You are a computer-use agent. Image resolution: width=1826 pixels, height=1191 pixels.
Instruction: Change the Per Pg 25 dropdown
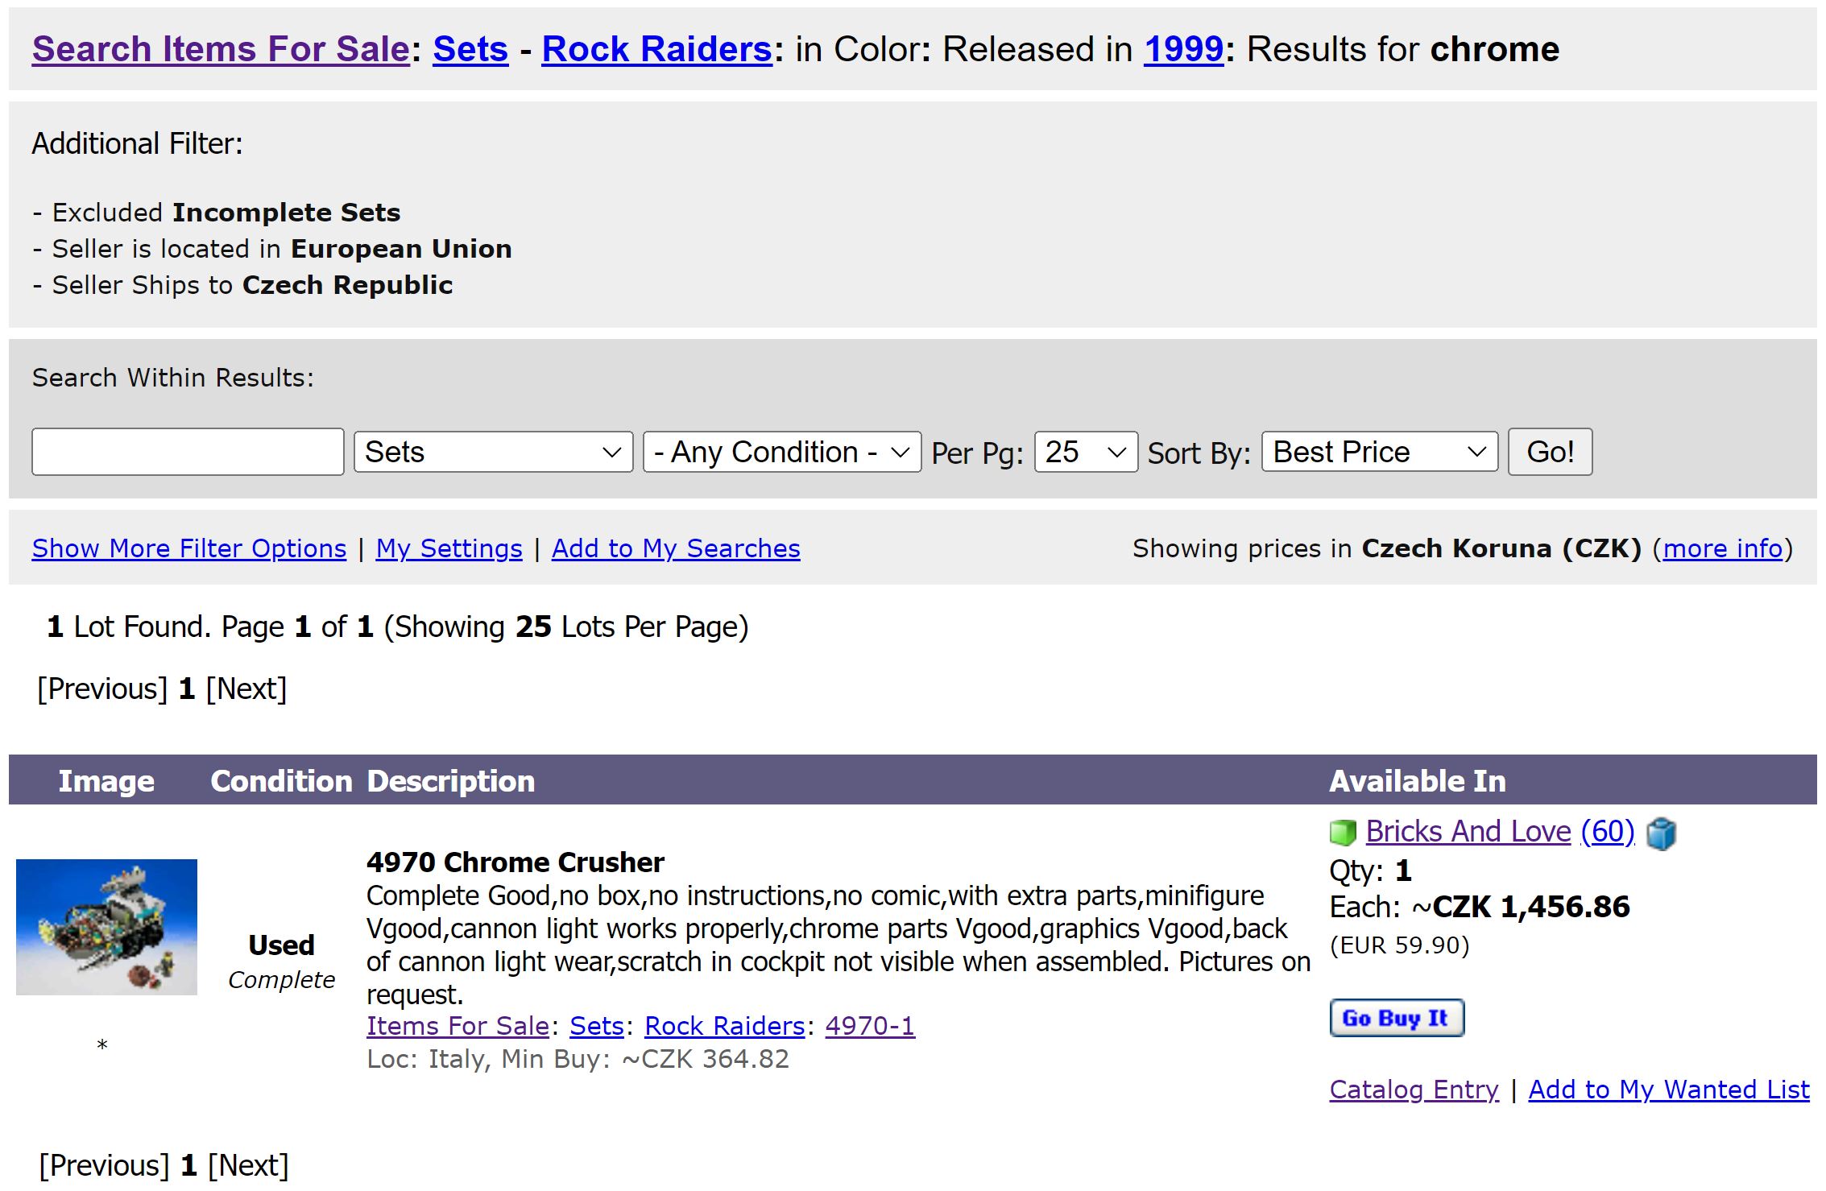[1086, 452]
